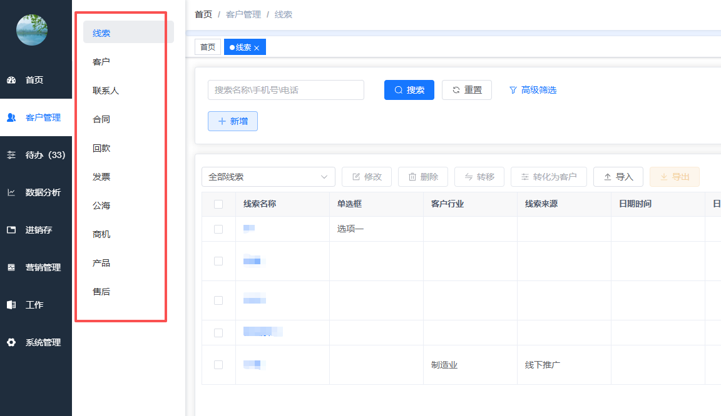
Task: Toggle the select-all checkbox in table header
Action: 218,204
